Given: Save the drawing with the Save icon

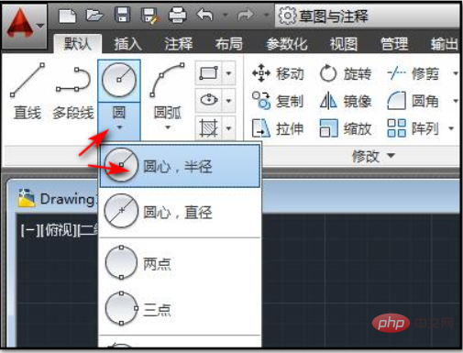Looking at the screenshot, I should 122,15.
